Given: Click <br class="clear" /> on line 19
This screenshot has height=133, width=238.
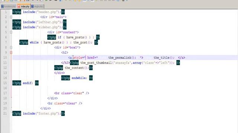Looking at the screenshot, I should [65, 103].
